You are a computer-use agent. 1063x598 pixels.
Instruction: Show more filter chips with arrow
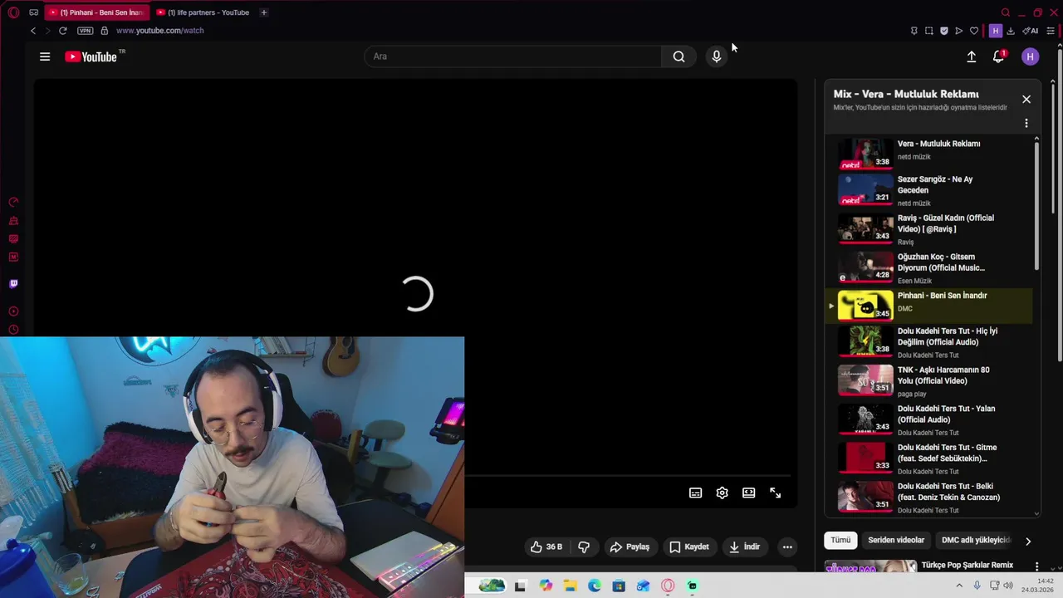click(x=1028, y=542)
